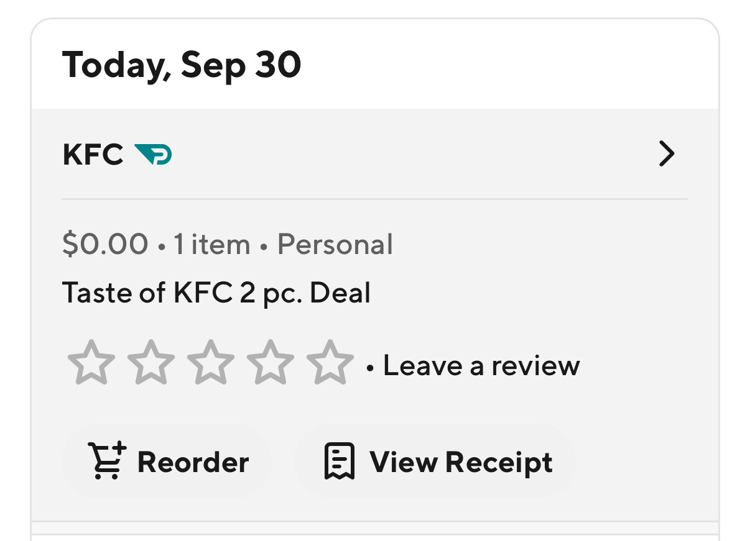This screenshot has width=750, height=541.
Task: Click the 1 item count text
Action: tap(211, 244)
